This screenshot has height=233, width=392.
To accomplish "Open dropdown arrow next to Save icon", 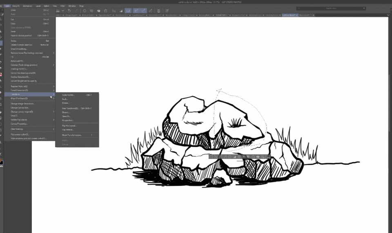I will [63, 11].
